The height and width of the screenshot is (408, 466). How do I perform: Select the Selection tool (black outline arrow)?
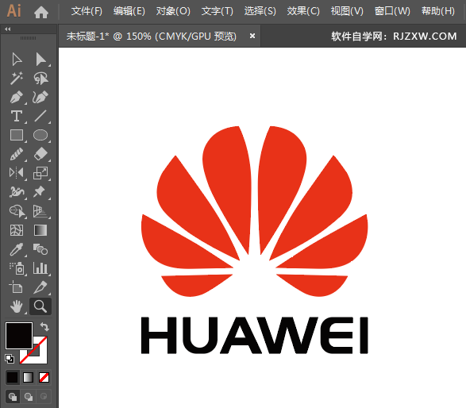[x=17, y=60]
